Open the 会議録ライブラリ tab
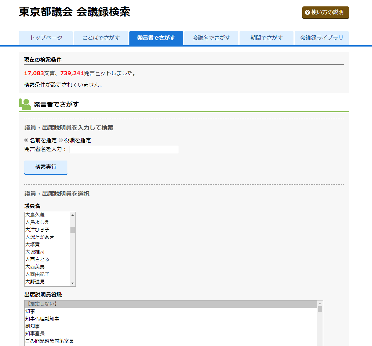This screenshot has height=346, width=372. coord(322,38)
